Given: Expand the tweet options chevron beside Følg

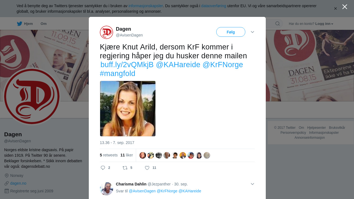Looking at the screenshot, I should [x=253, y=32].
